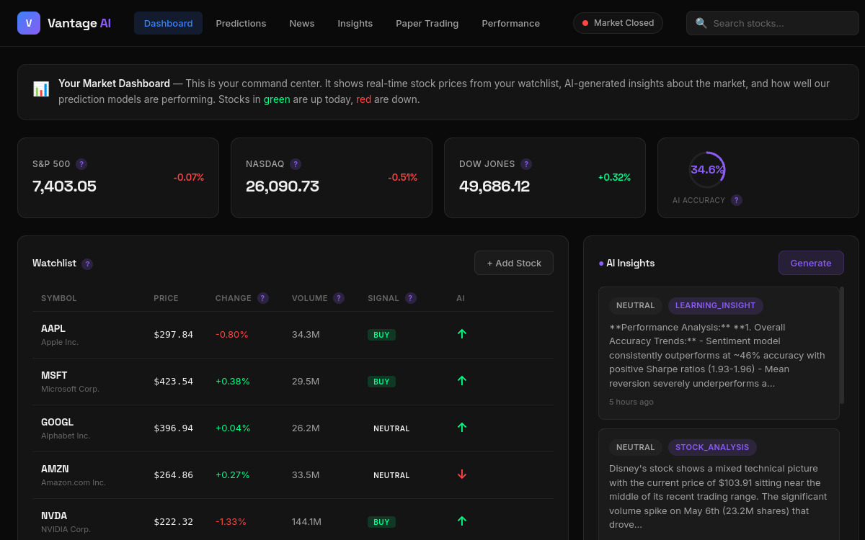Click the PRICE column header
Image resolution: width=865 pixels, height=540 pixels.
tap(166, 298)
